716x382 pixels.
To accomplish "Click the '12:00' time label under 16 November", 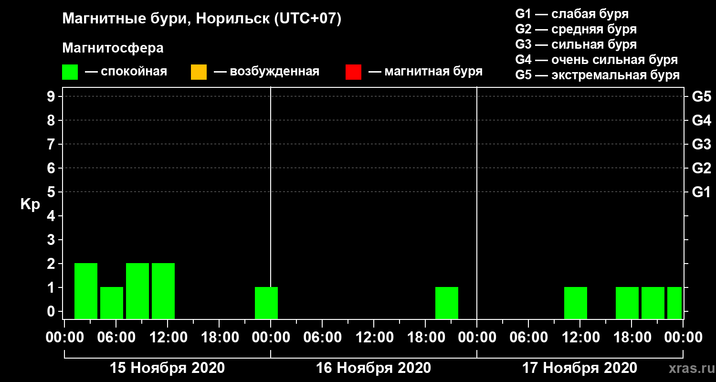I will pyautogui.click(x=374, y=337).
